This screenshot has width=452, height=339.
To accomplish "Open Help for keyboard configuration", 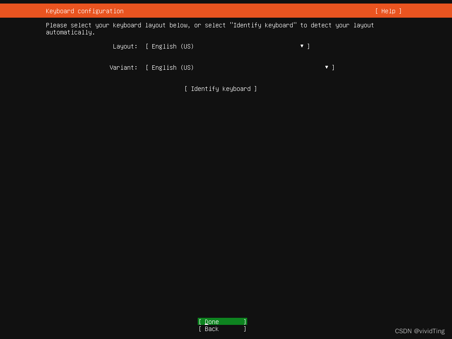I will [388, 11].
